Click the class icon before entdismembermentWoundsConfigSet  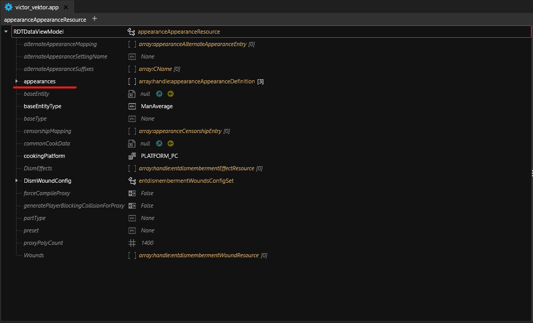pos(132,181)
